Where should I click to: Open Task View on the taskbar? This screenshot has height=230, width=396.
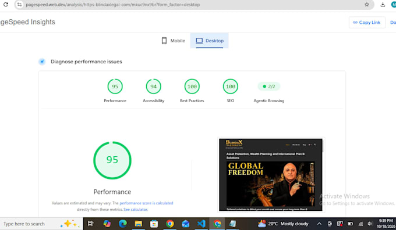click(x=90, y=224)
